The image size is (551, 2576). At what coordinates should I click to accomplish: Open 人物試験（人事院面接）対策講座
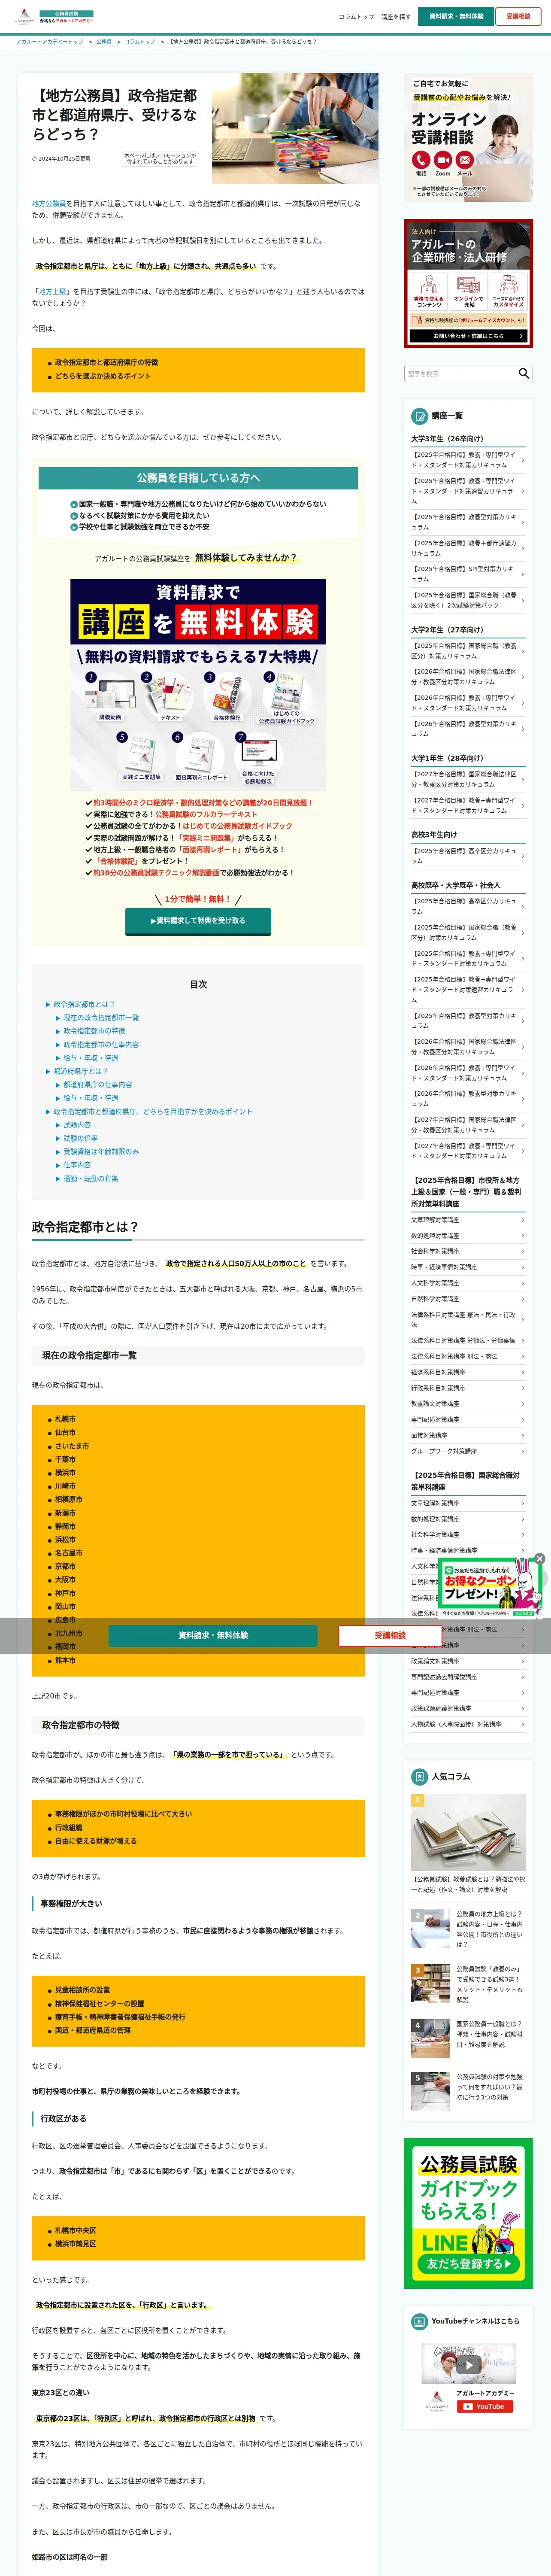(x=468, y=1724)
